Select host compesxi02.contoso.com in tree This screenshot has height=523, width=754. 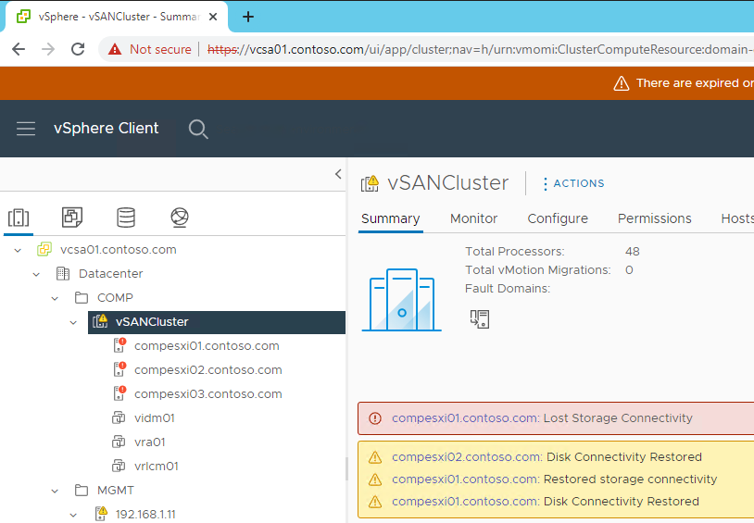pyautogui.click(x=208, y=369)
